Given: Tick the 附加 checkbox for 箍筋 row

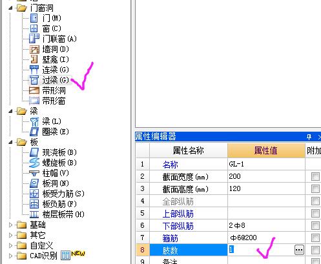Looking at the screenshot, I should click(x=315, y=238).
